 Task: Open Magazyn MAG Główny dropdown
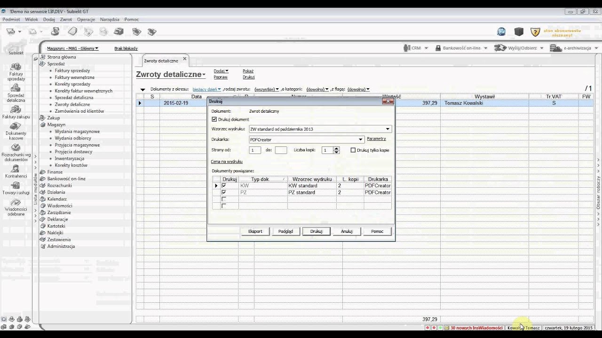click(72, 48)
